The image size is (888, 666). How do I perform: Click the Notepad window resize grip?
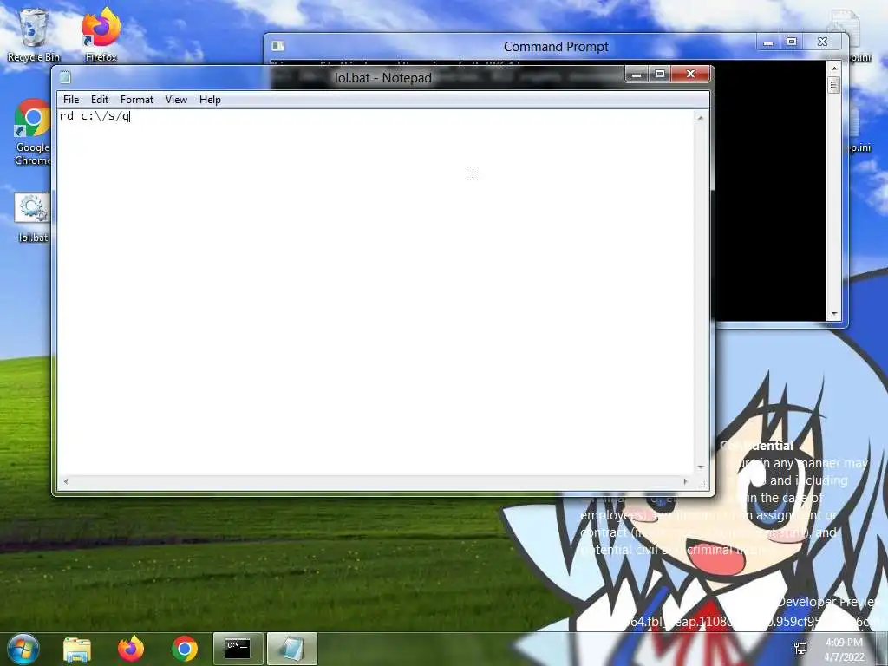pyautogui.click(x=702, y=483)
